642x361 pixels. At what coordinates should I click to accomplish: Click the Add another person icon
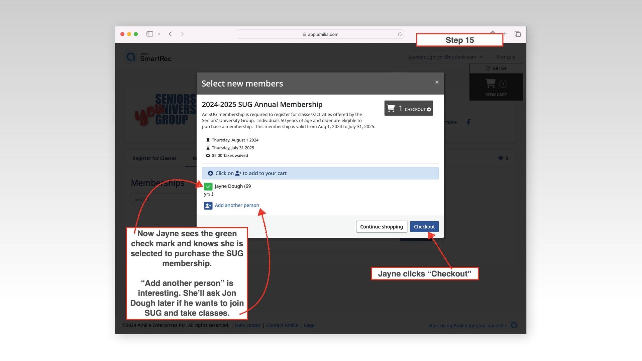pyautogui.click(x=208, y=206)
